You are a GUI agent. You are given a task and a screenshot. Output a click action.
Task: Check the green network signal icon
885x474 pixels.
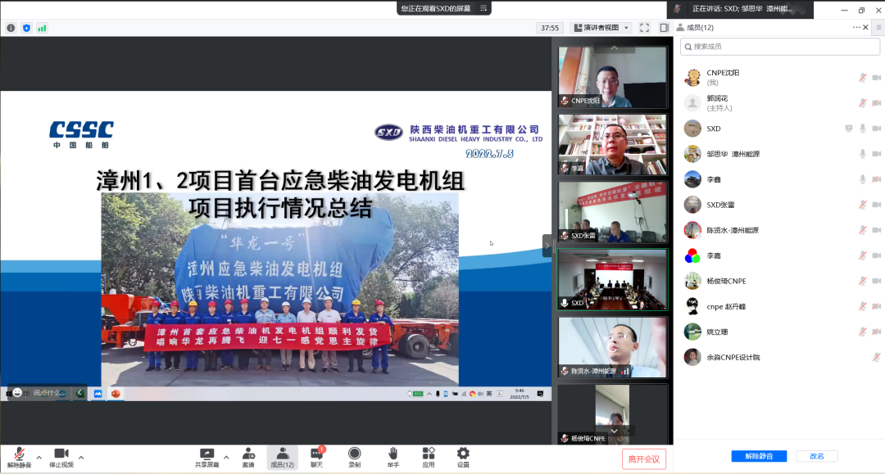[x=43, y=28]
